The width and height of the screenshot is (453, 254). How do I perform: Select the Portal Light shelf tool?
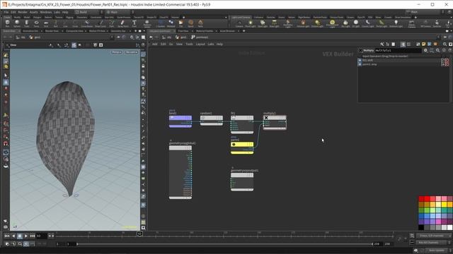click(382, 23)
